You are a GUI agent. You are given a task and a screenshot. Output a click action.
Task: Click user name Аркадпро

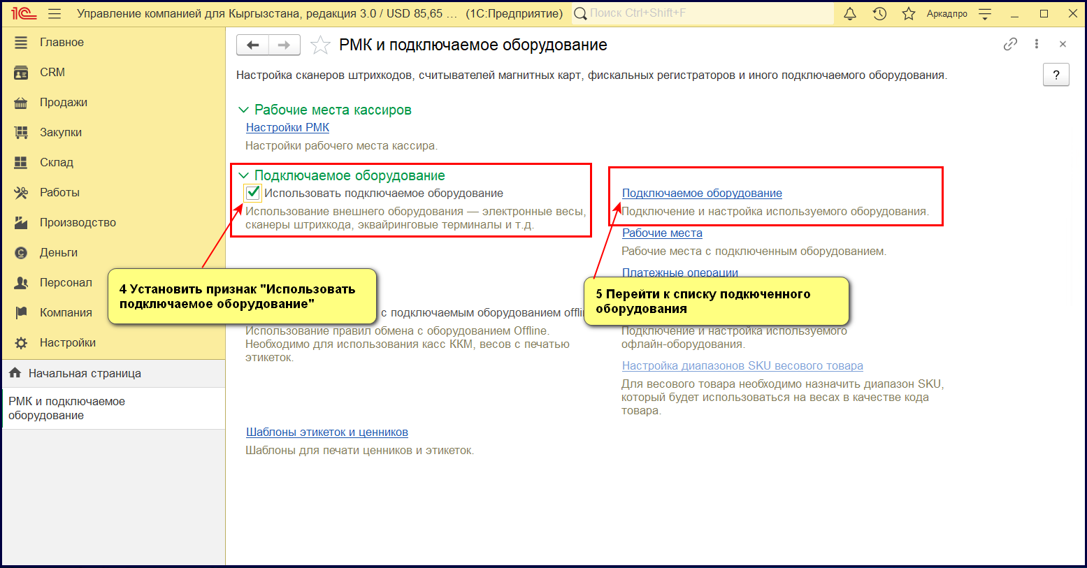[x=947, y=14]
